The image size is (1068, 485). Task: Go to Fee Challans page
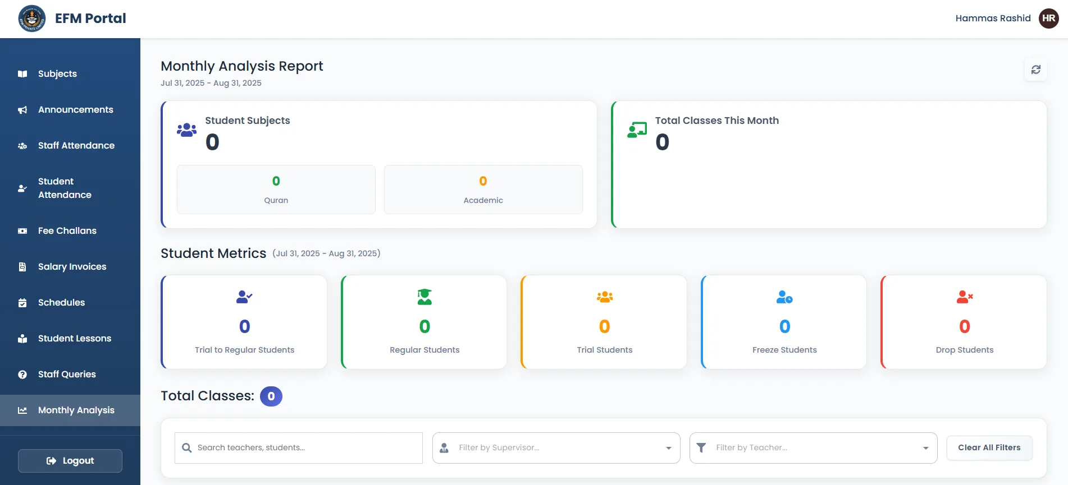[67, 231]
